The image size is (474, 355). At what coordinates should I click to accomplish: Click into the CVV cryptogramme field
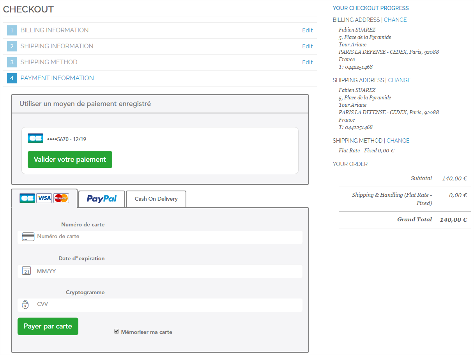coord(168,304)
